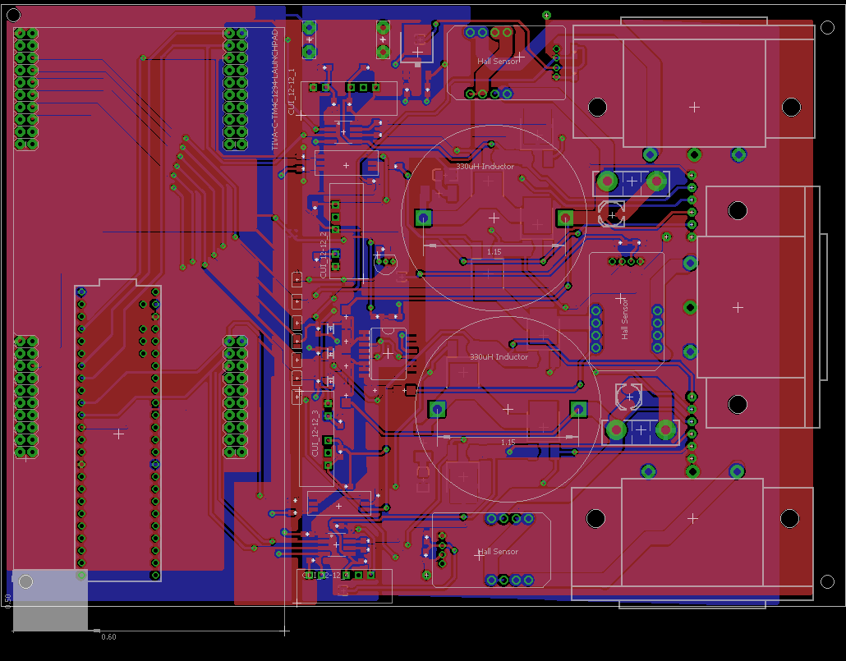The height and width of the screenshot is (661, 846).
Task: Select the CUI_12-12_2 part label
Action: (324, 254)
